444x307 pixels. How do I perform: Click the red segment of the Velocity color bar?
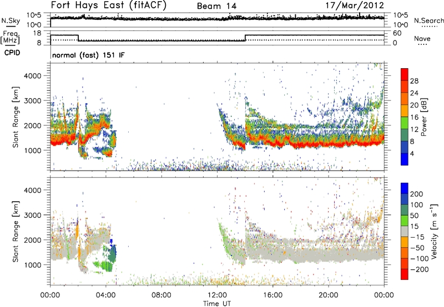pyautogui.click(x=405, y=274)
